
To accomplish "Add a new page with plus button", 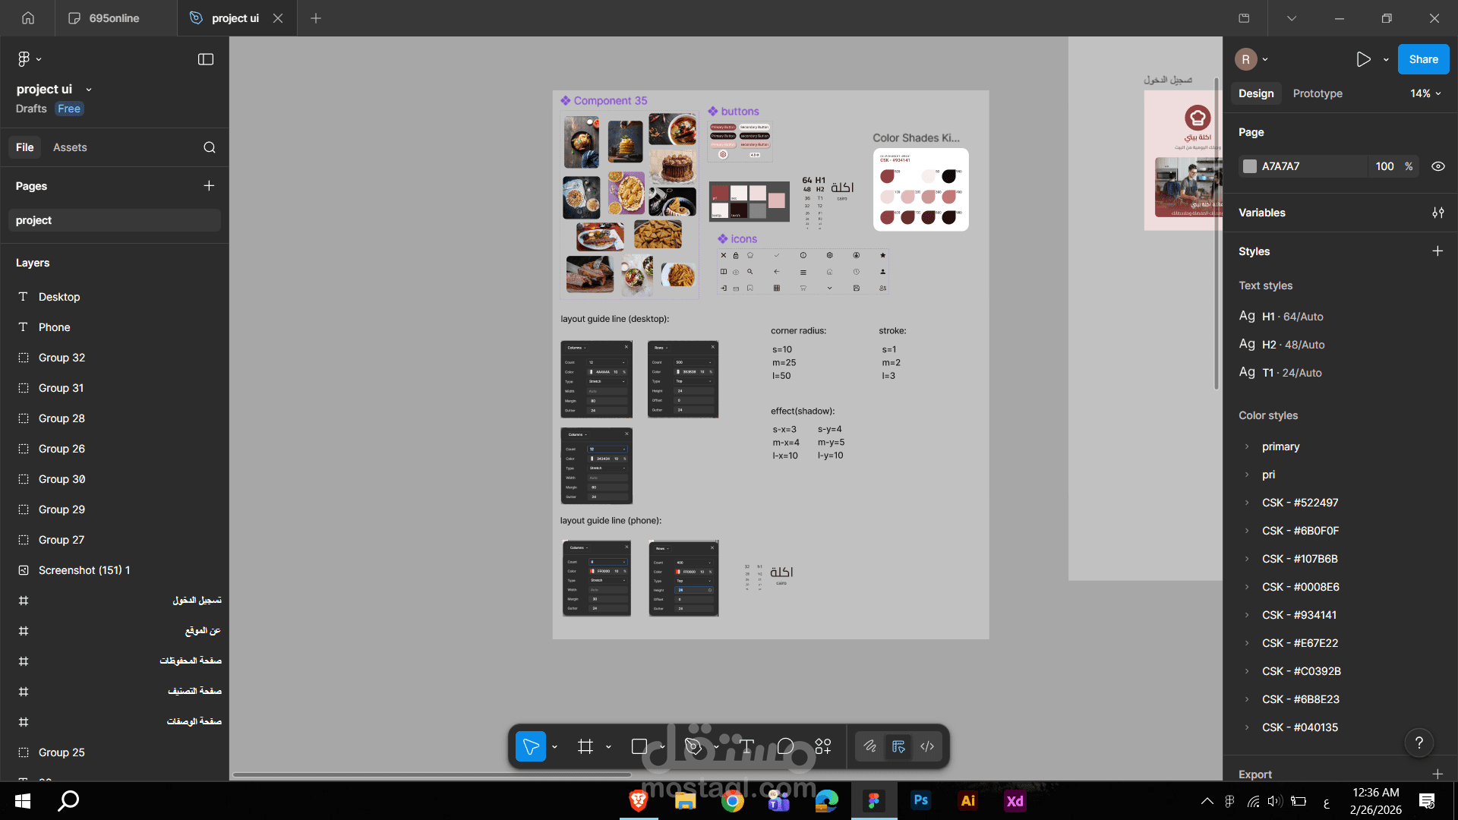I will pos(209,186).
